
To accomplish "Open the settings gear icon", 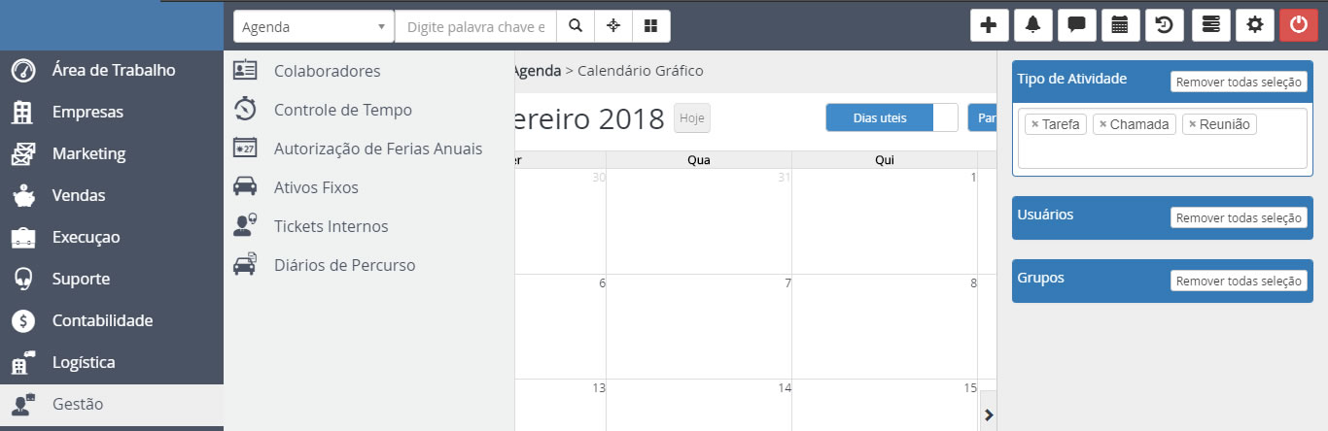I will click(x=1254, y=26).
